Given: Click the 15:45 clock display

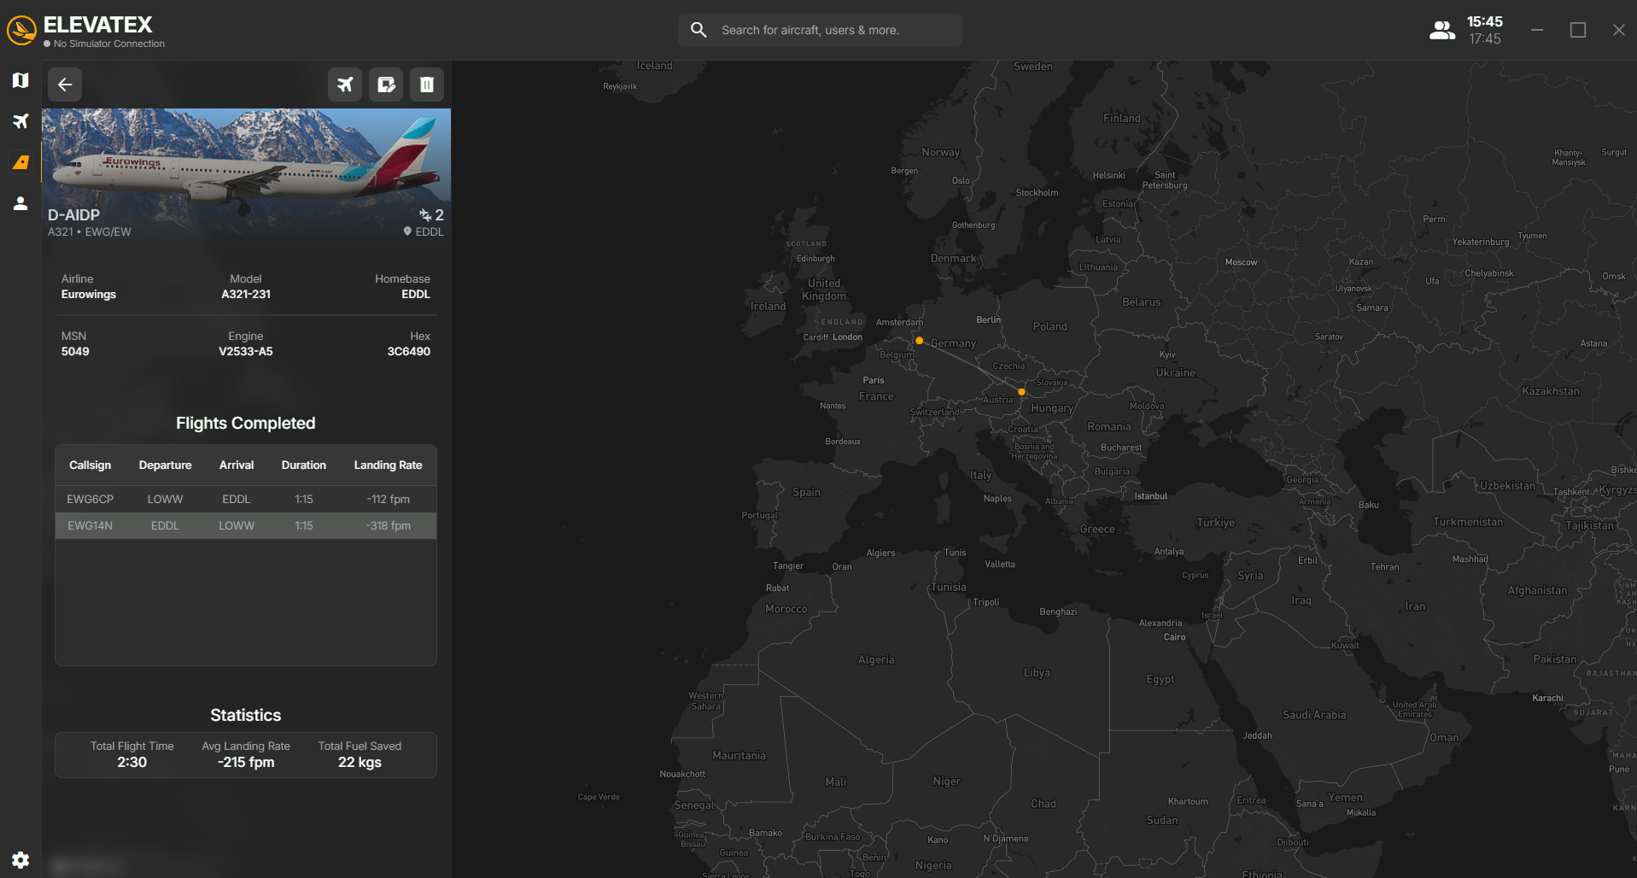Looking at the screenshot, I should click(x=1485, y=22).
